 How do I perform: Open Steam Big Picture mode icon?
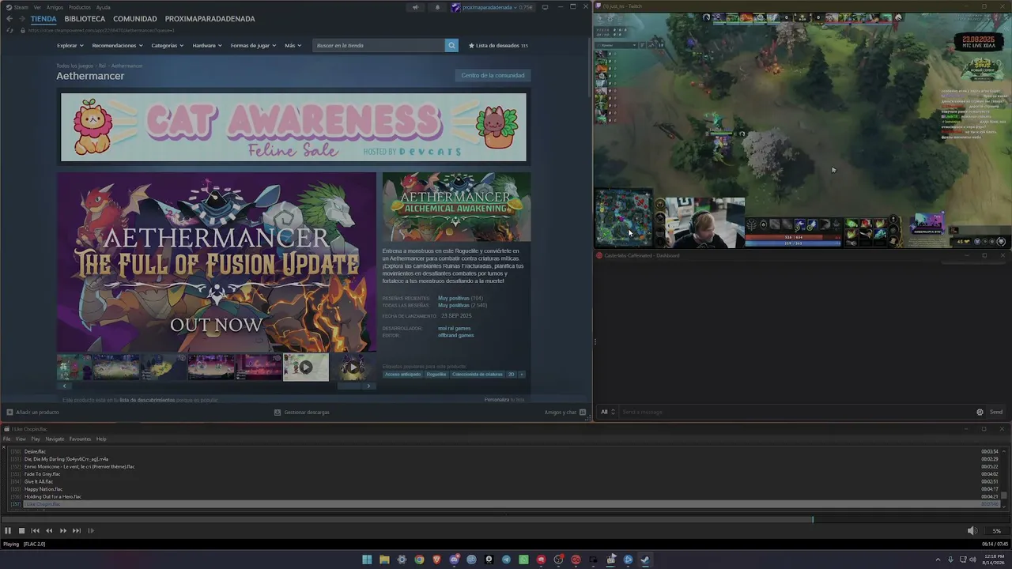pos(545,7)
